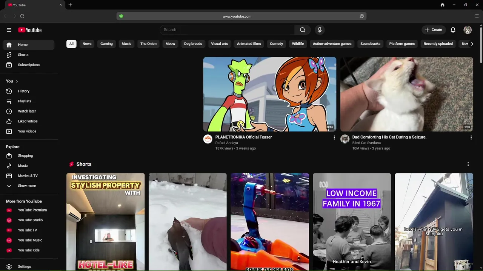Select the Meow filter chip
483x271 pixels.
(170, 44)
